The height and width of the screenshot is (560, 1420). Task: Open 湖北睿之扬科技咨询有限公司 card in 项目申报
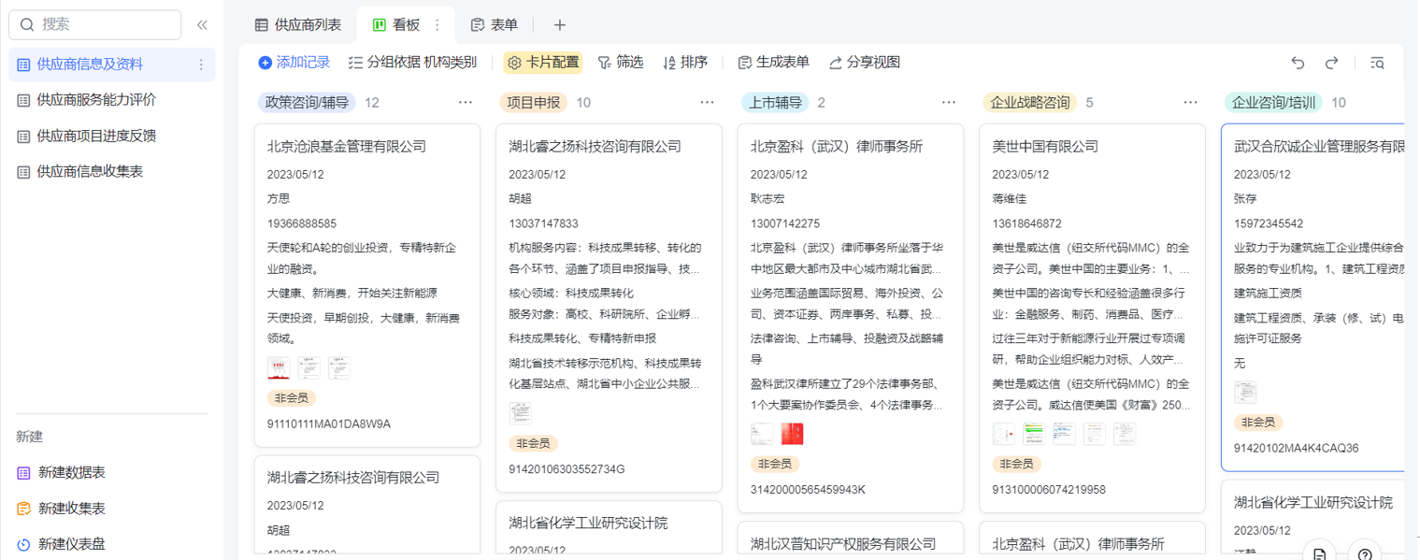point(609,308)
